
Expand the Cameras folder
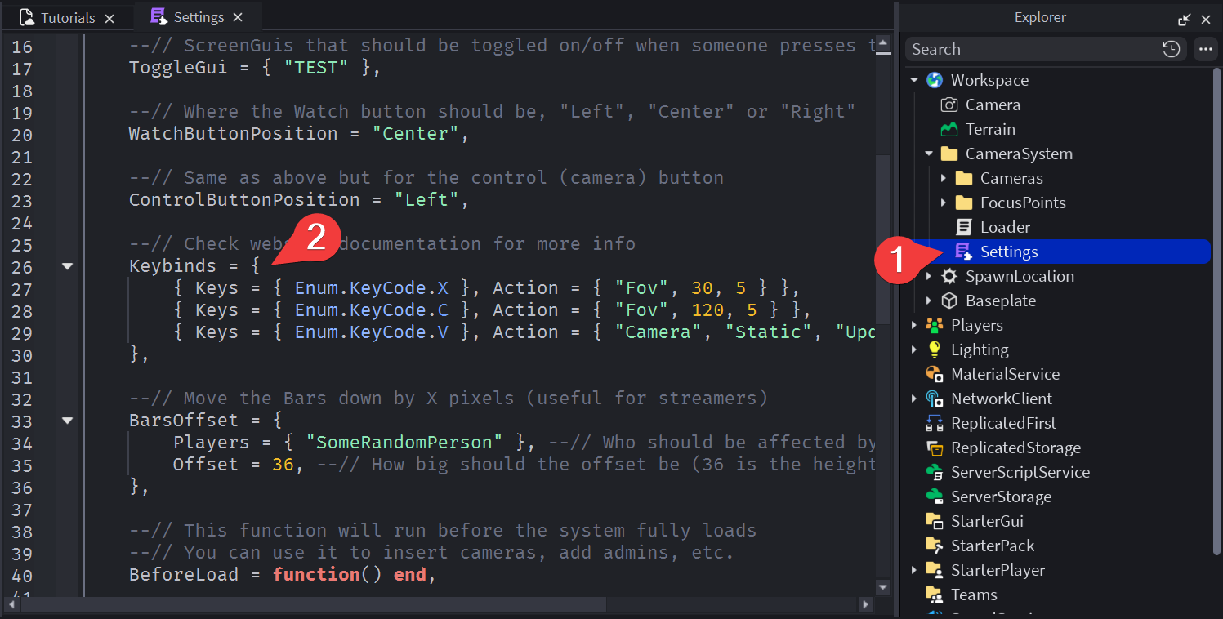[x=944, y=178]
